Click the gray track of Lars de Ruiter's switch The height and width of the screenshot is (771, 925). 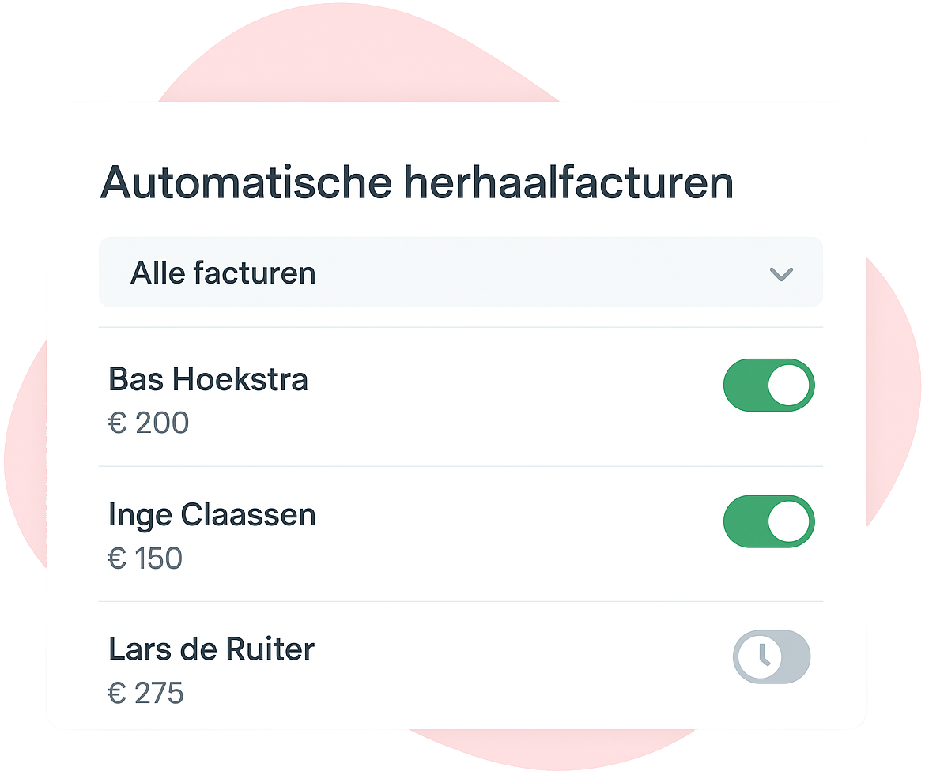coord(795,656)
